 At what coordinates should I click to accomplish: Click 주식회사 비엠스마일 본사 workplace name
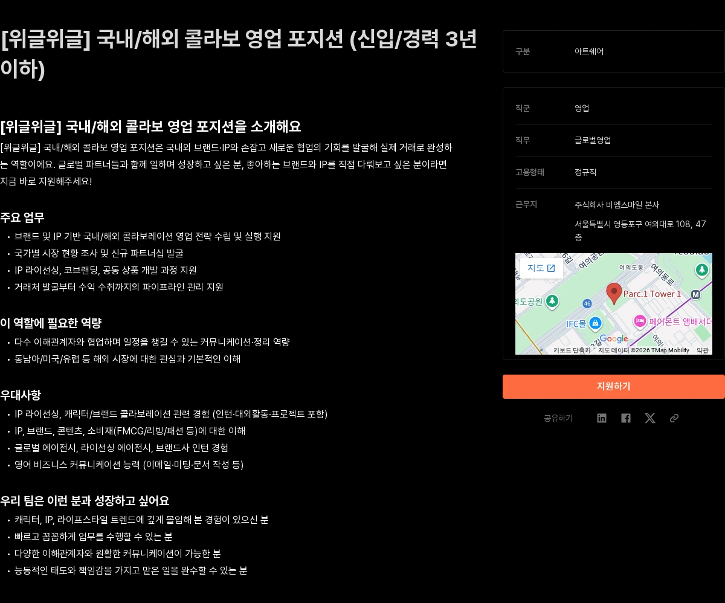(617, 205)
